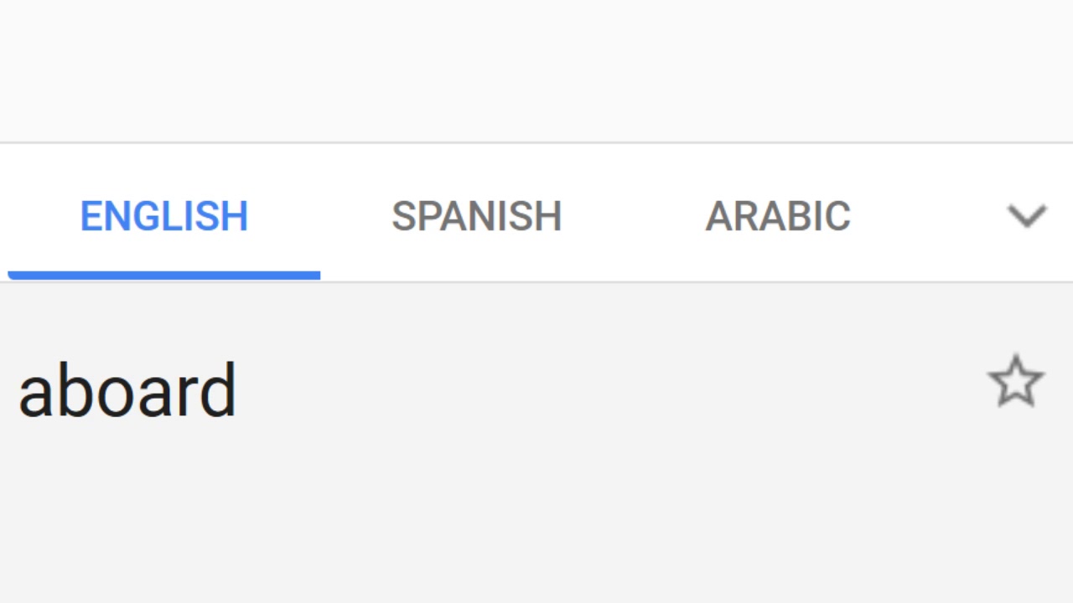Set target language to Arabic
This screenshot has height=603, width=1073.
778,216
